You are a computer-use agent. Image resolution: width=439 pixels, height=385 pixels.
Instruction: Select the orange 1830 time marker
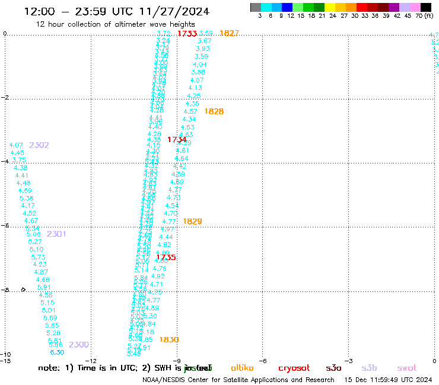[169, 340]
